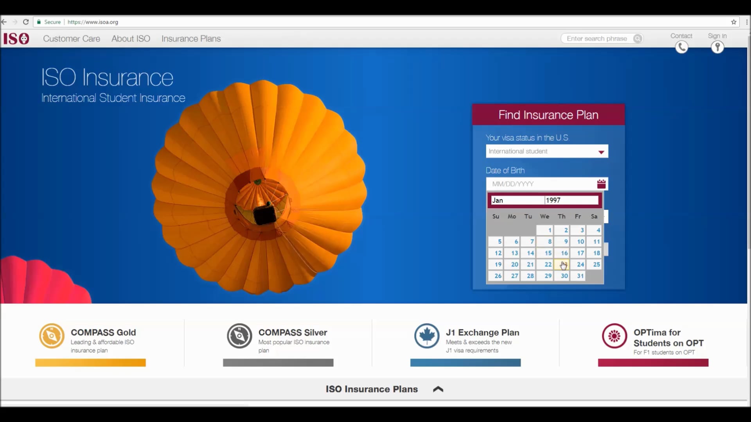Click the ISO Insurance Plans heading
The width and height of the screenshot is (751, 422).
(x=372, y=389)
